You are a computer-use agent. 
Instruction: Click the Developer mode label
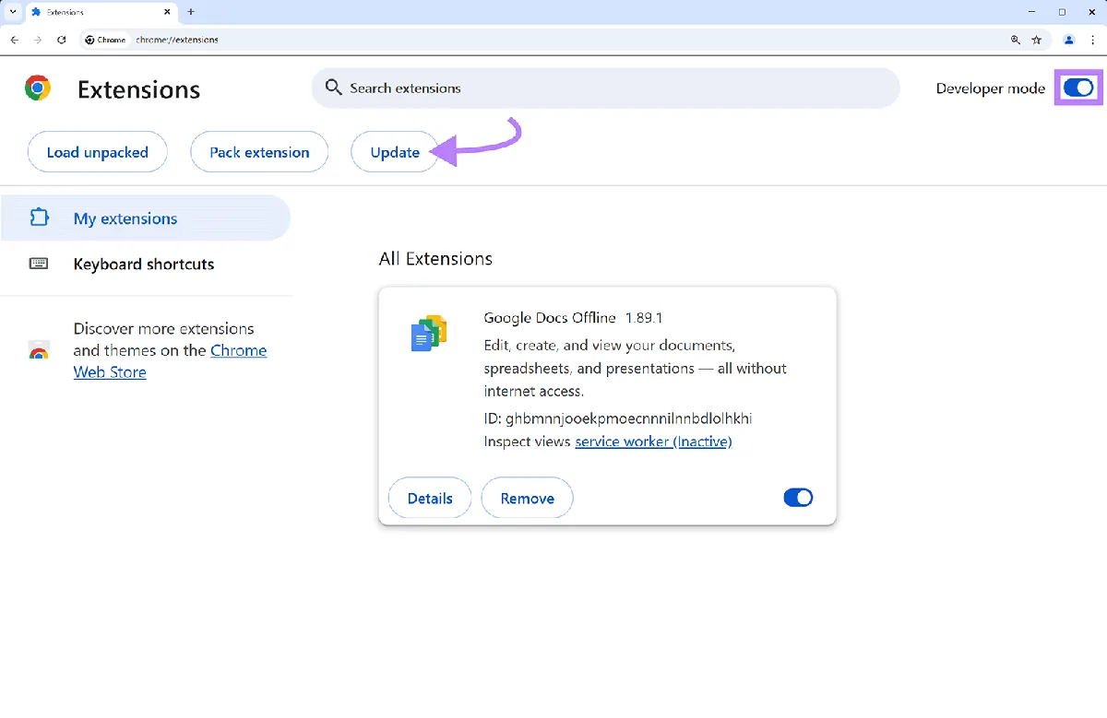pyautogui.click(x=991, y=88)
